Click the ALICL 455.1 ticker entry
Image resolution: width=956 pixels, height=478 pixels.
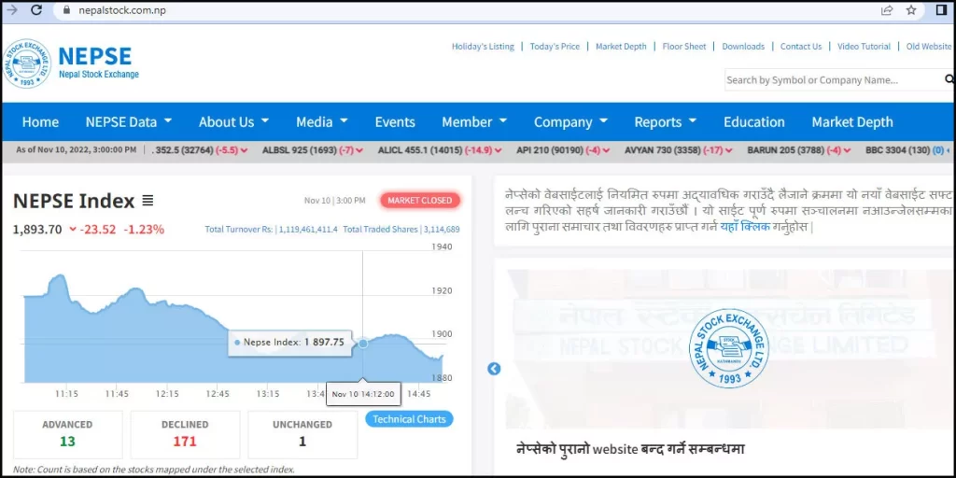[x=441, y=149]
